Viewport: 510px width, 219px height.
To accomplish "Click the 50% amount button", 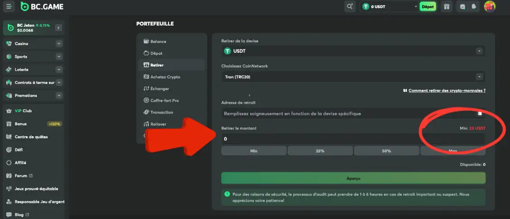I will (386, 151).
